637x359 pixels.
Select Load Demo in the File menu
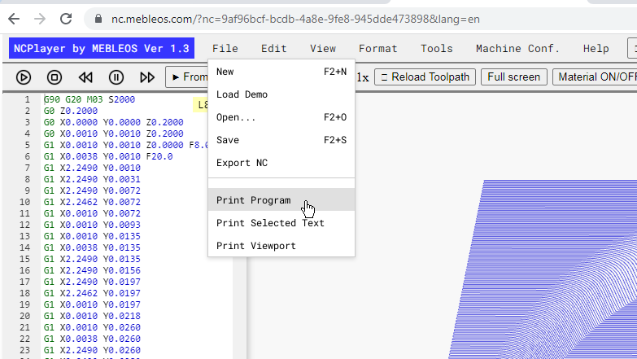(281, 94)
